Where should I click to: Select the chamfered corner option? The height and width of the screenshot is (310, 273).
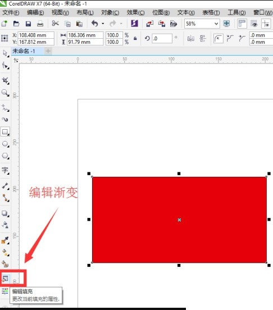(x=242, y=38)
